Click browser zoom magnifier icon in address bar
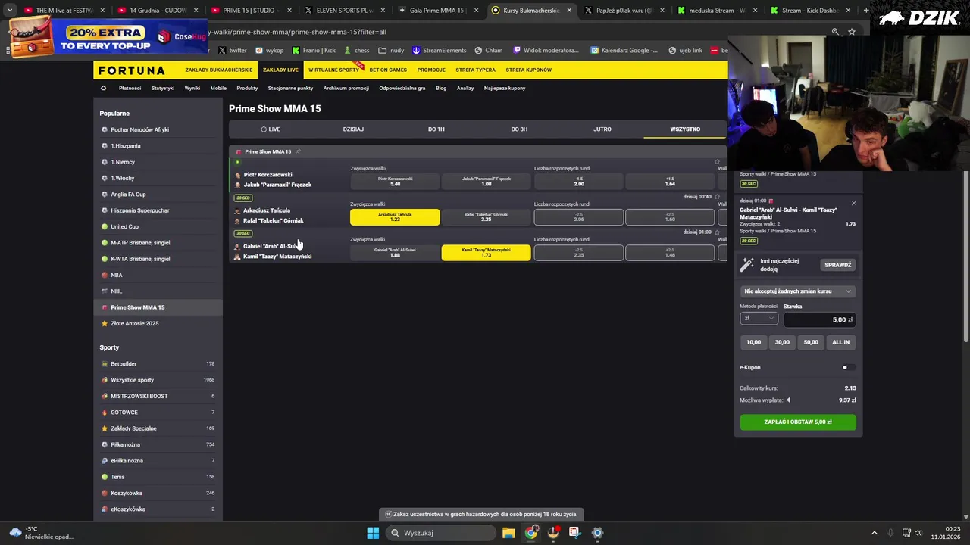 point(835,32)
